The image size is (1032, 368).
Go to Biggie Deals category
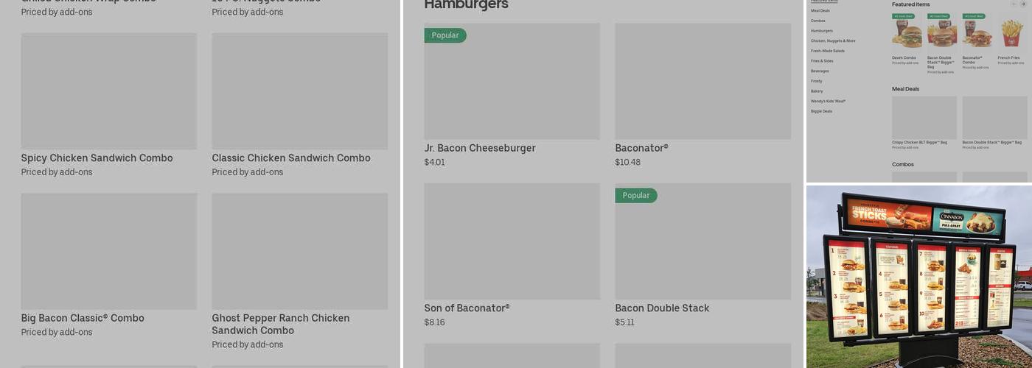coord(821,111)
